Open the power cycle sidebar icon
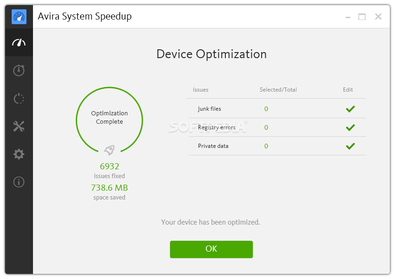The image size is (395, 279). click(19, 98)
